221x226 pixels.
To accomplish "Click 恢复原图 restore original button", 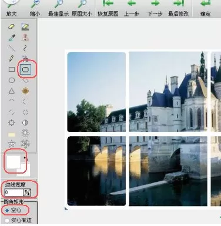I will (x=108, y=8).
